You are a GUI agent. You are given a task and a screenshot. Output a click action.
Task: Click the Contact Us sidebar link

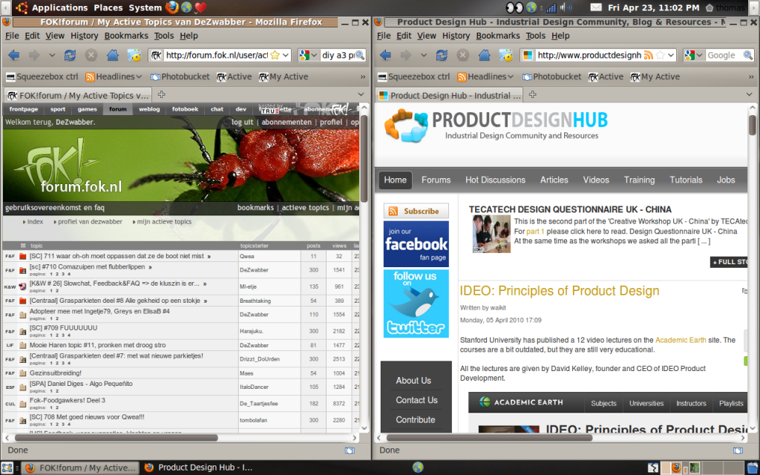coord(416,400)
